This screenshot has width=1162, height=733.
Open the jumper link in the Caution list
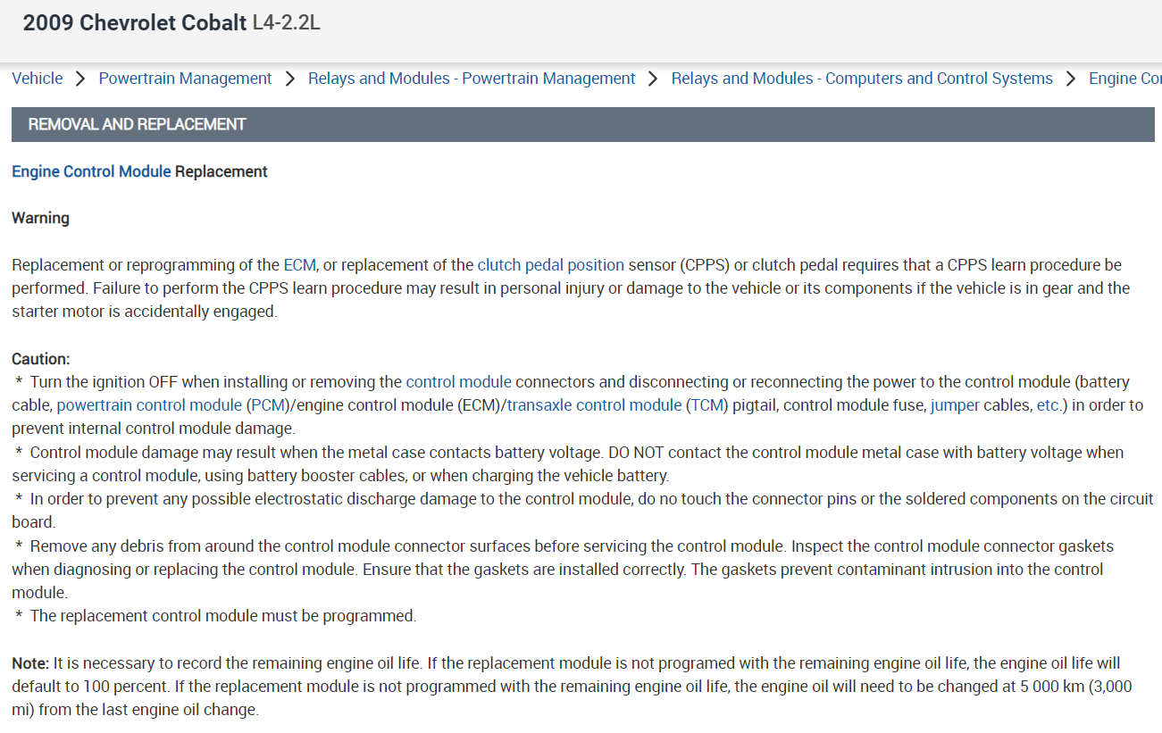click(x=956, y=405)
